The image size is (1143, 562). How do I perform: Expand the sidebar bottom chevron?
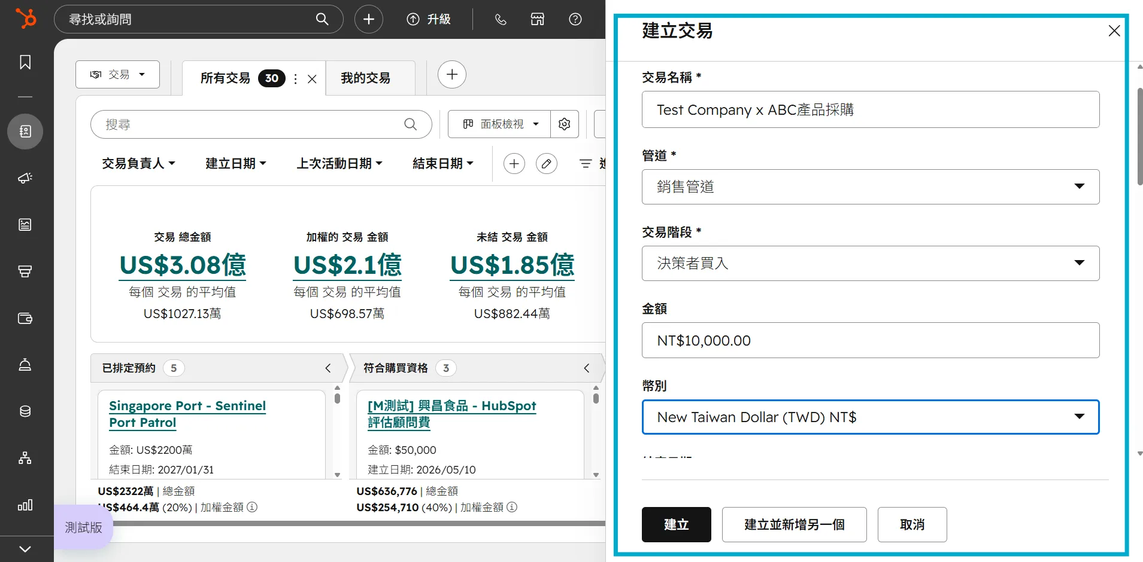coord(25,549)
